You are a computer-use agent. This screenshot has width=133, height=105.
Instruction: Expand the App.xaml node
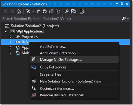click(x=11, y=48)
